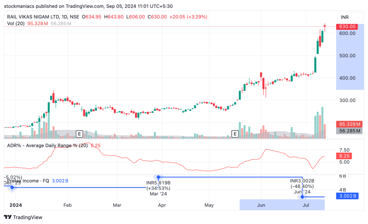Click the TradingView logo icon

click(8, 217)
